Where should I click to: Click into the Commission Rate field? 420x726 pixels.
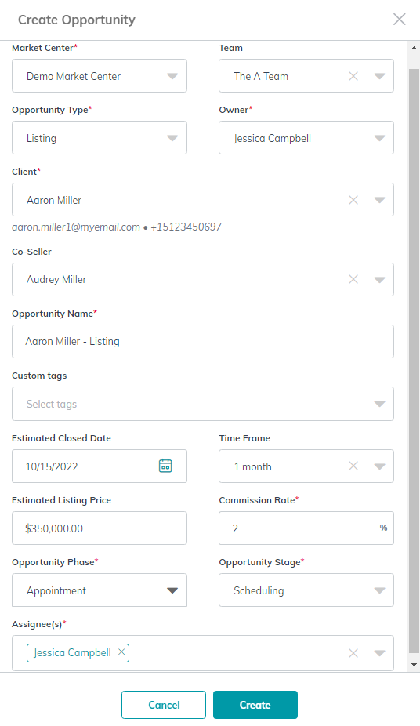tap(306, 528)
